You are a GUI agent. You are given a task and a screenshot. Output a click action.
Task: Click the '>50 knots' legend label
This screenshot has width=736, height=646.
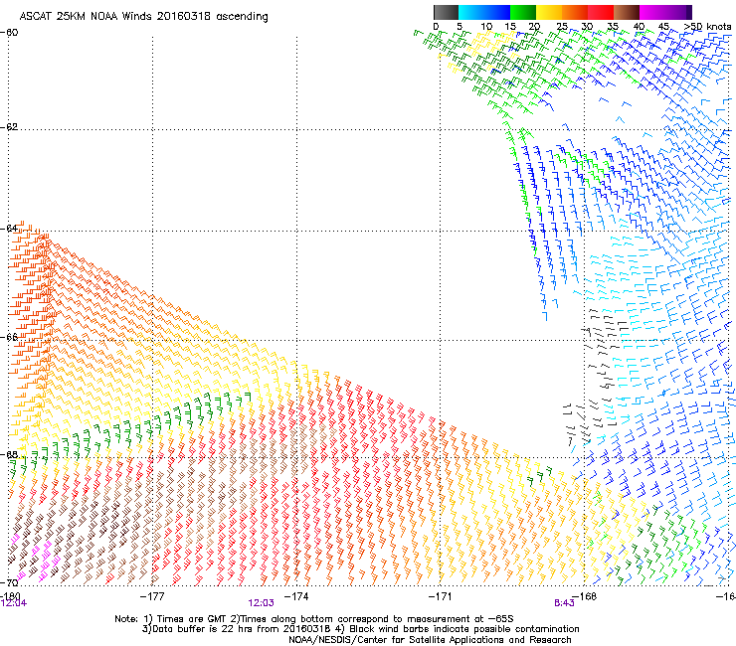pos(707,27)
